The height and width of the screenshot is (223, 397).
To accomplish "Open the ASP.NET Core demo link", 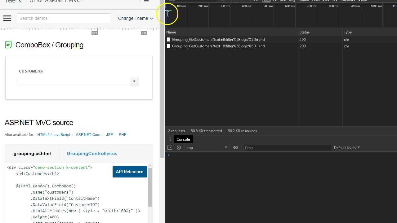I will pos(88,135).
